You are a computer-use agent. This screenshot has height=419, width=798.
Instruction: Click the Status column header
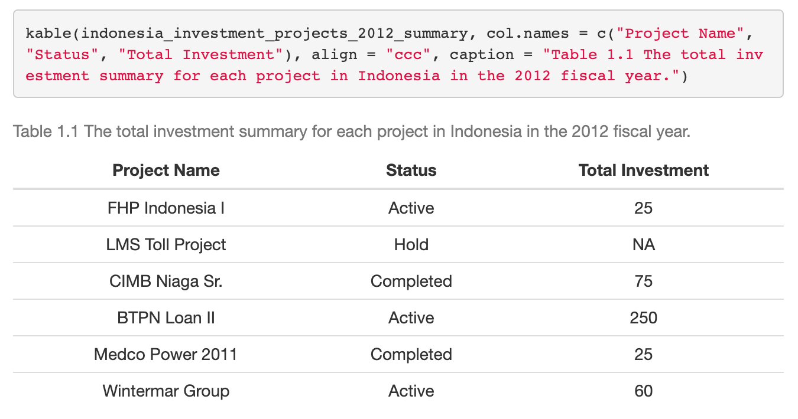point(411,171)
